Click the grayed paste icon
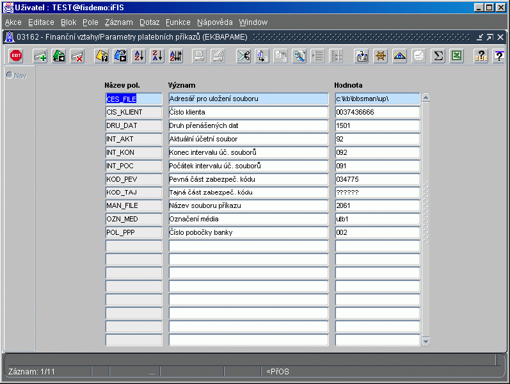510x384 pixels. 281,56
